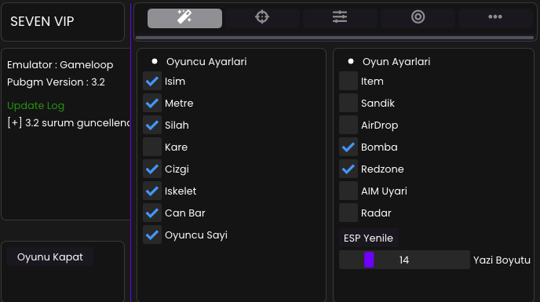
Task: Click the Oyunu Kapat button
Action: (x=50, y=257)
